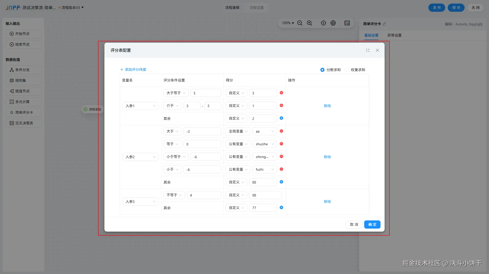Screen dimensions: 489x274
Task: Select the 权重求和 radio option
Action: (347, 70)
